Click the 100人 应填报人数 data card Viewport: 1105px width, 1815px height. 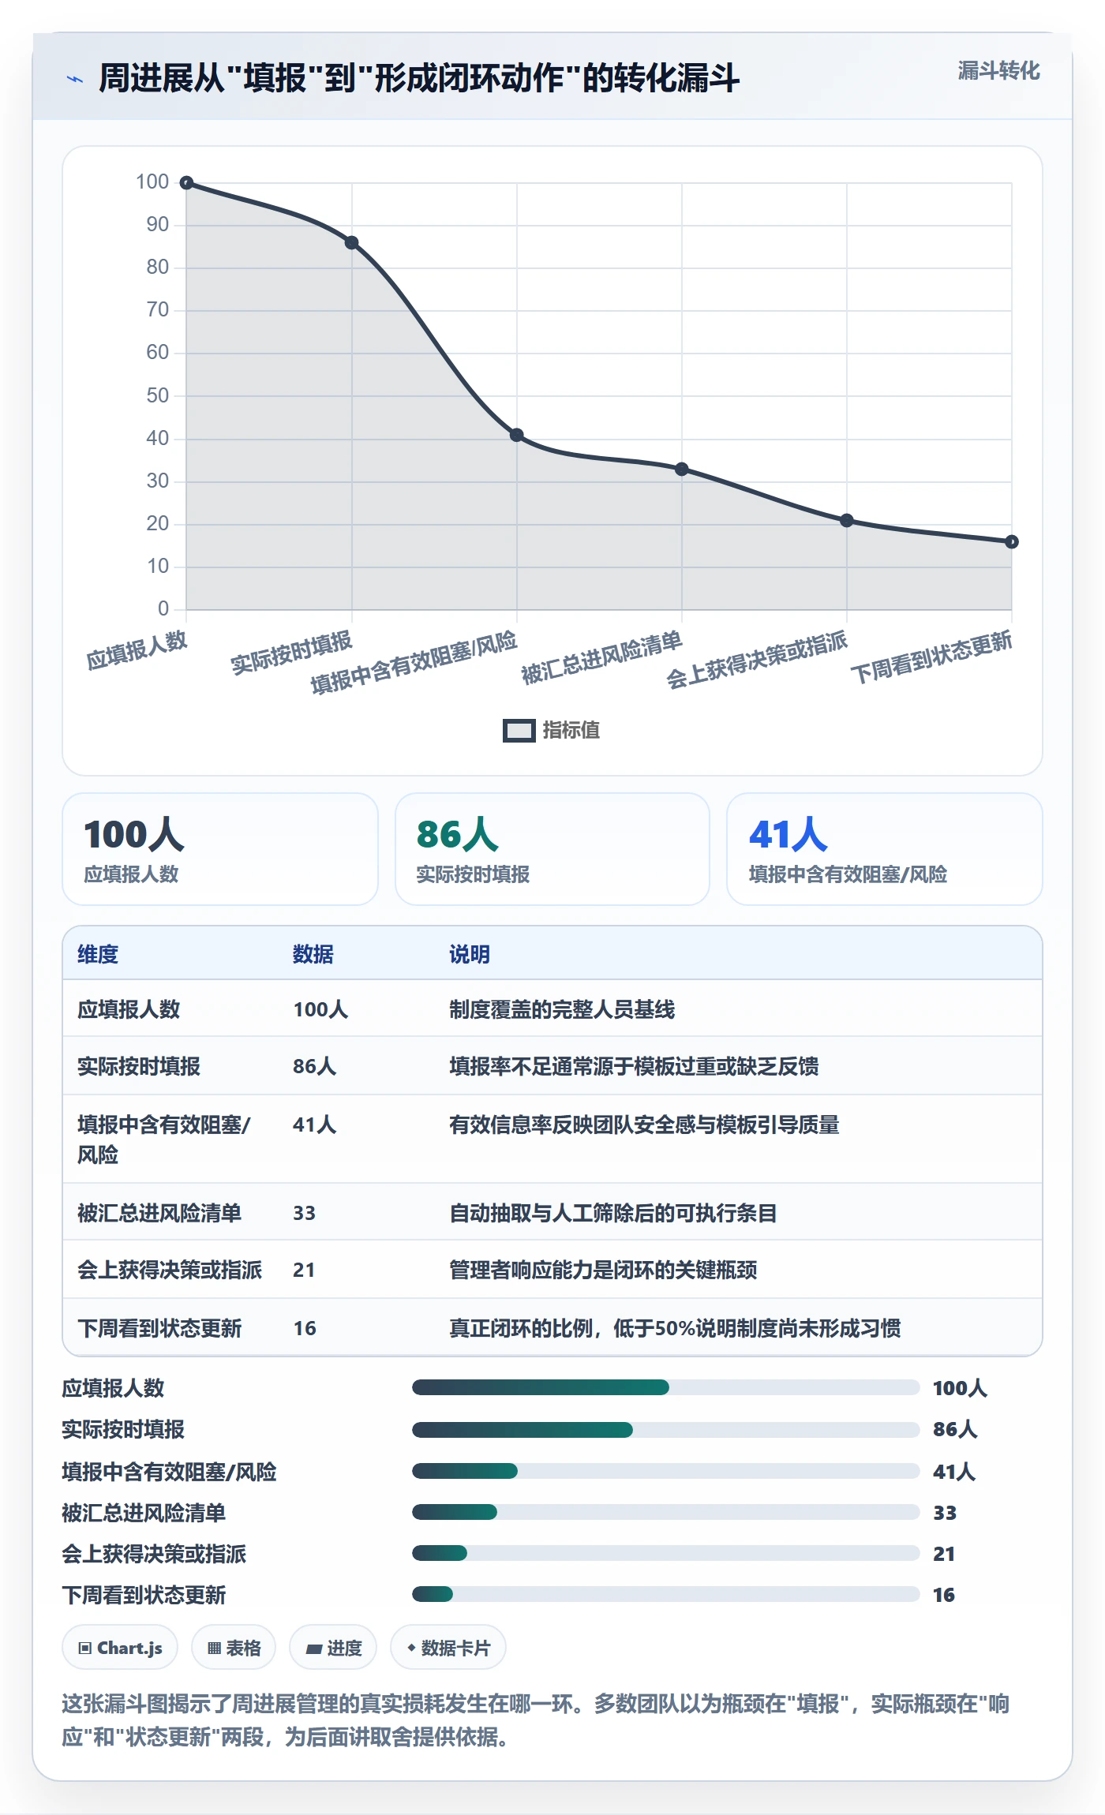(220, 849)
